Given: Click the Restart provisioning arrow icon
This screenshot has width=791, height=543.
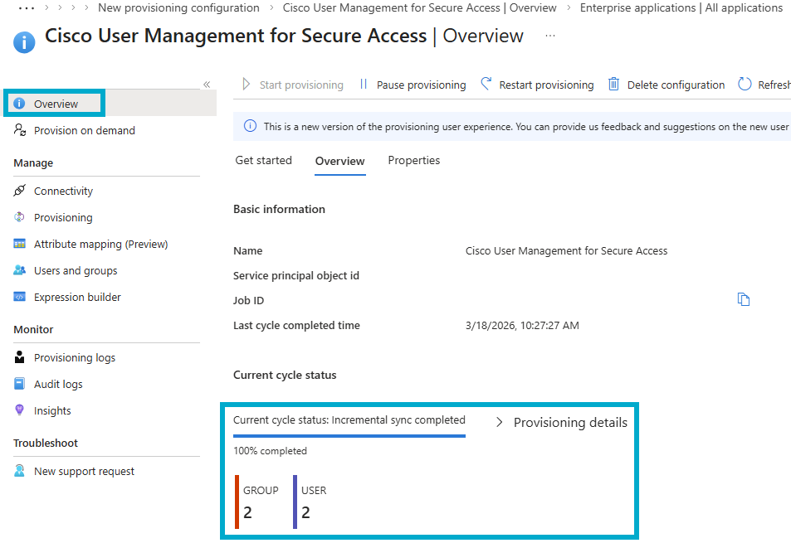Looking at the screenshot, I should (486, 84).
